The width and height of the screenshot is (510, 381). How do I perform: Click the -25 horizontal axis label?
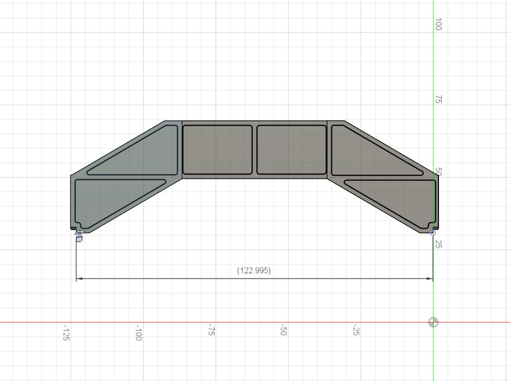pyautogui.click(x=356, y=329)
